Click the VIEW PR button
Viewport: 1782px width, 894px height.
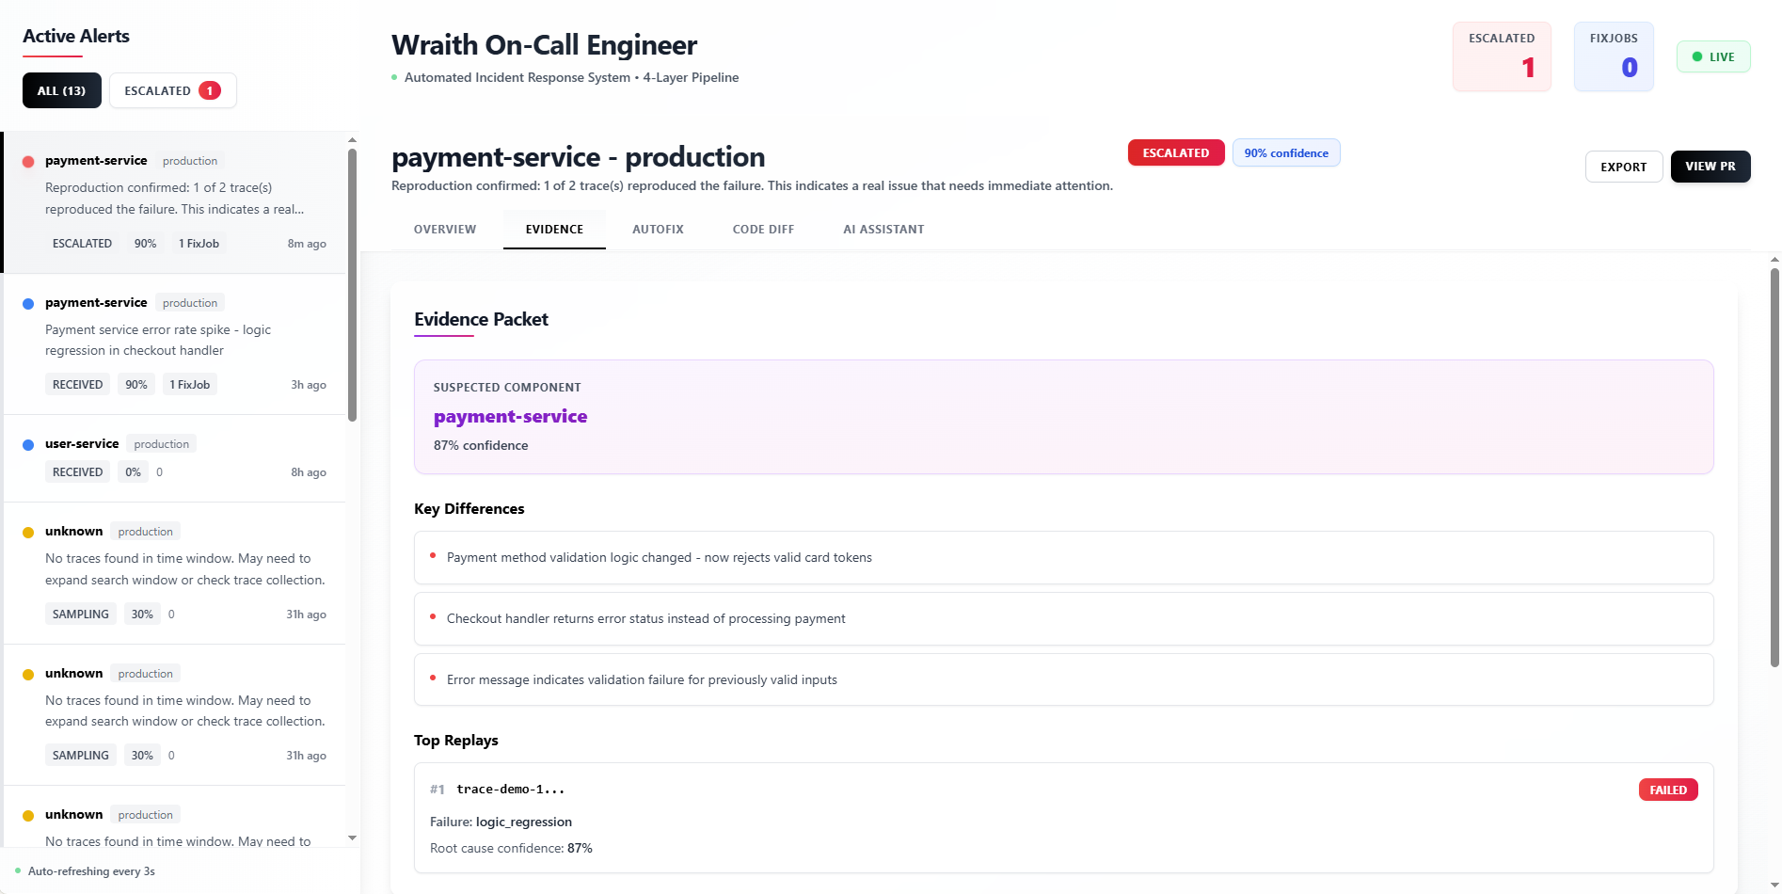coord(1710,167)
